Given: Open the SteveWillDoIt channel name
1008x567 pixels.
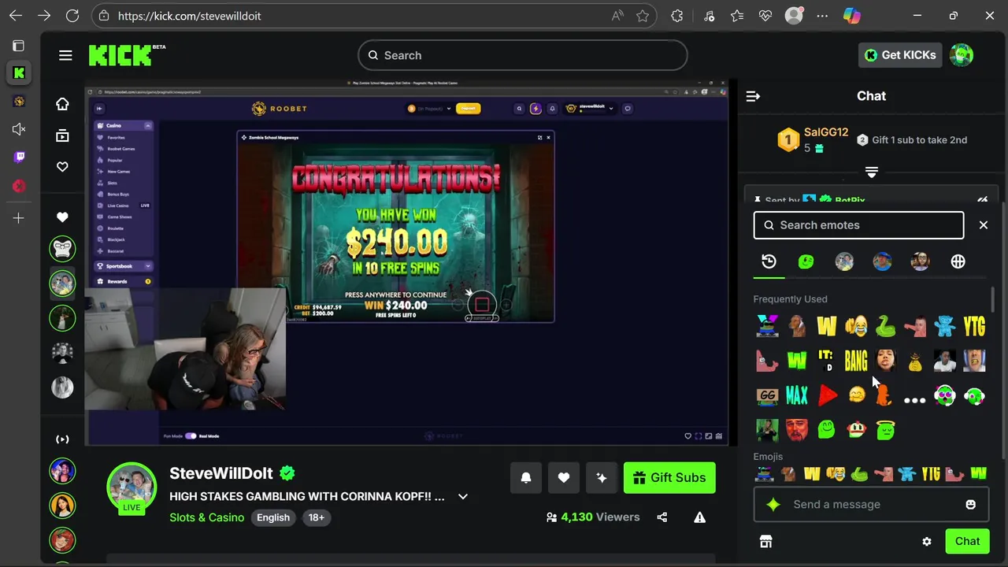Looking at the screenshot, I should 221,473.
